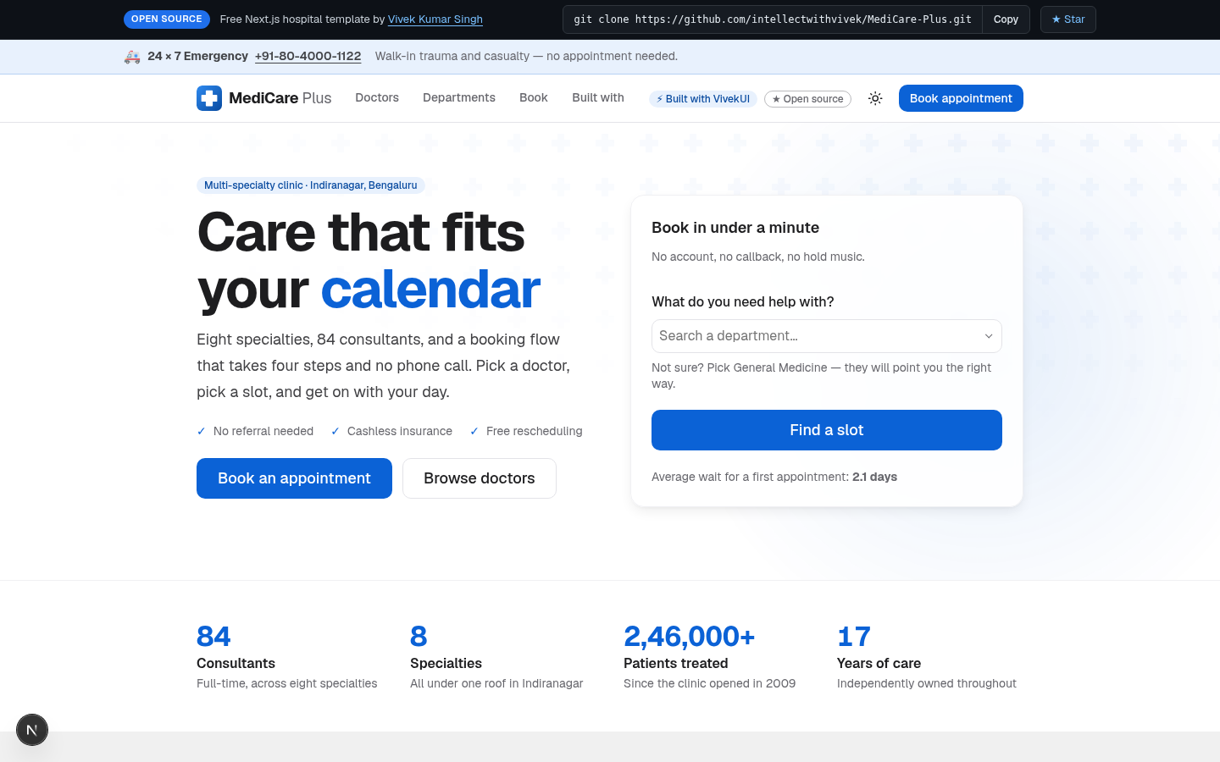Expand the Search a department dropdown
Screen dimensions: 1220x762
[827, 336]
